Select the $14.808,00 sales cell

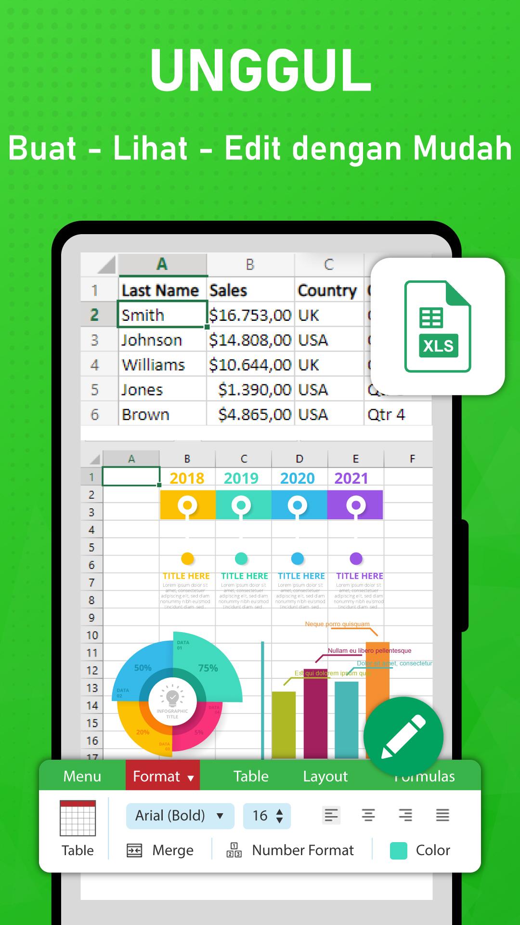pos(251,340)
